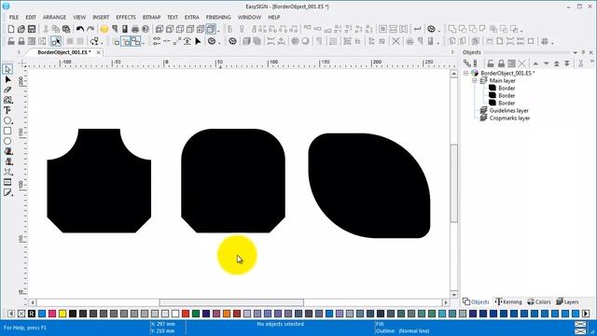Select the polygon shape tool with flyout
Image resolution: width=597 pixels, height=336 pixels.
point(7,120)
